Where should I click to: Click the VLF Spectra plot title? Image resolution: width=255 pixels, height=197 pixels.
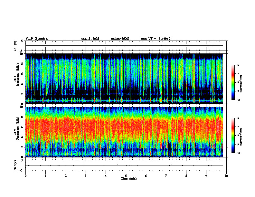coord(36,39)
